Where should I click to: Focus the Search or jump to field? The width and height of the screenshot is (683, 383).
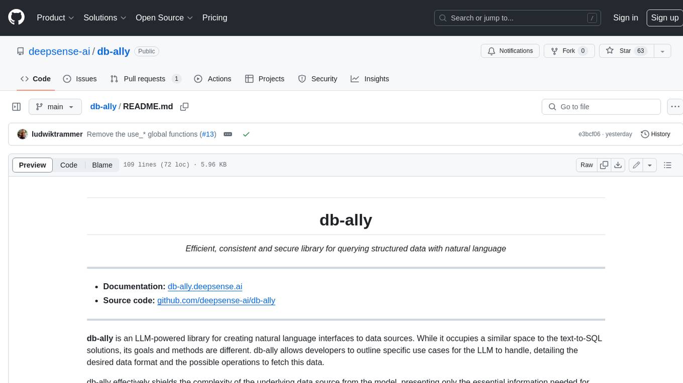[x=518, y=18]
